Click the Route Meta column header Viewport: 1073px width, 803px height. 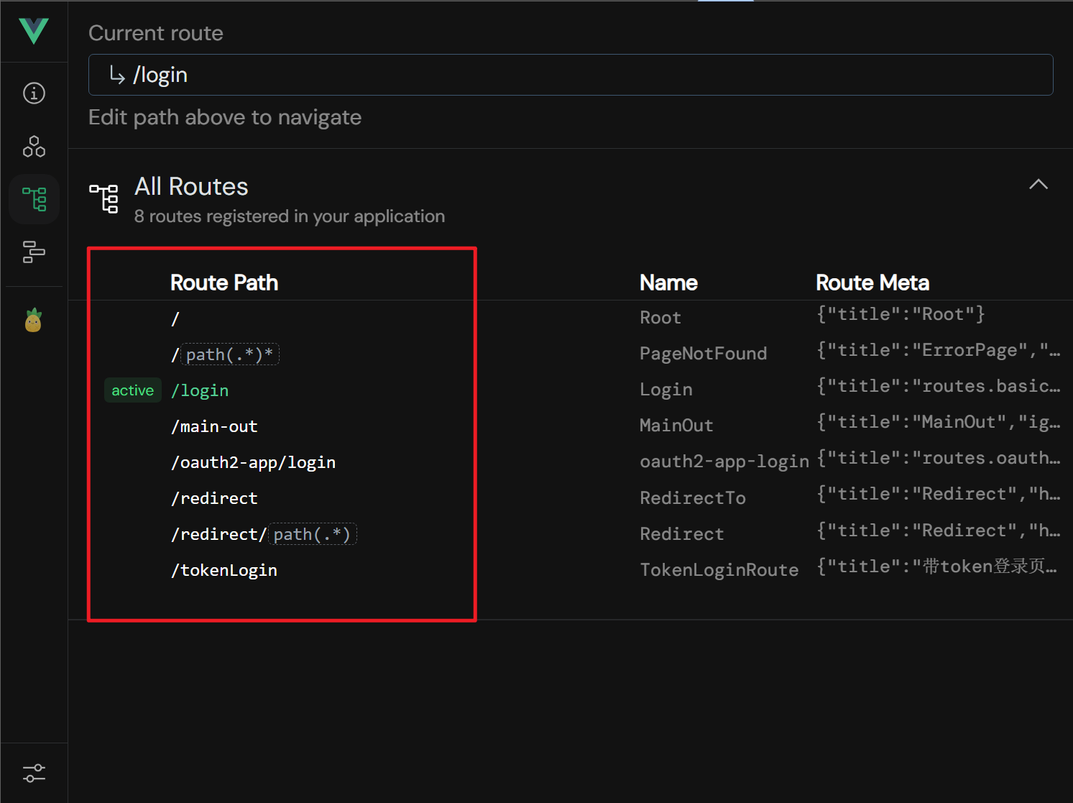click(872, 283)
